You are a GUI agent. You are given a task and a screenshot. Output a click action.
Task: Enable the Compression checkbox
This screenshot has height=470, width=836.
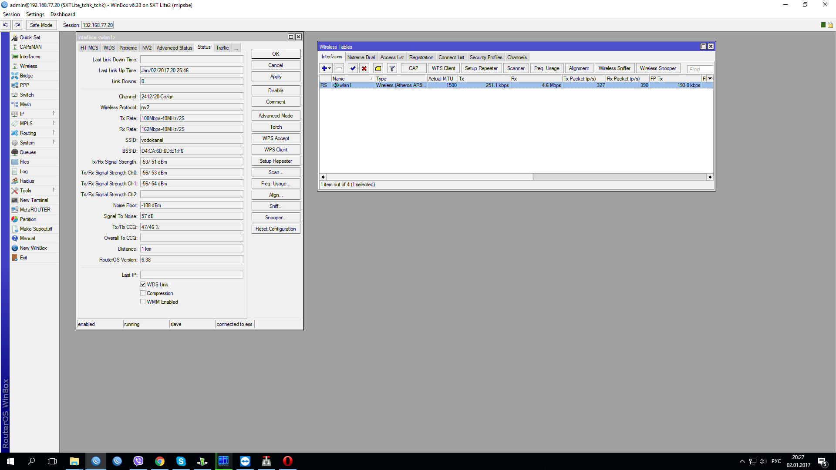(x=143, y=293)
